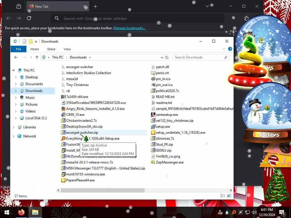
Task: Expand the ribbon with the chevron
Action: (224, 49)
